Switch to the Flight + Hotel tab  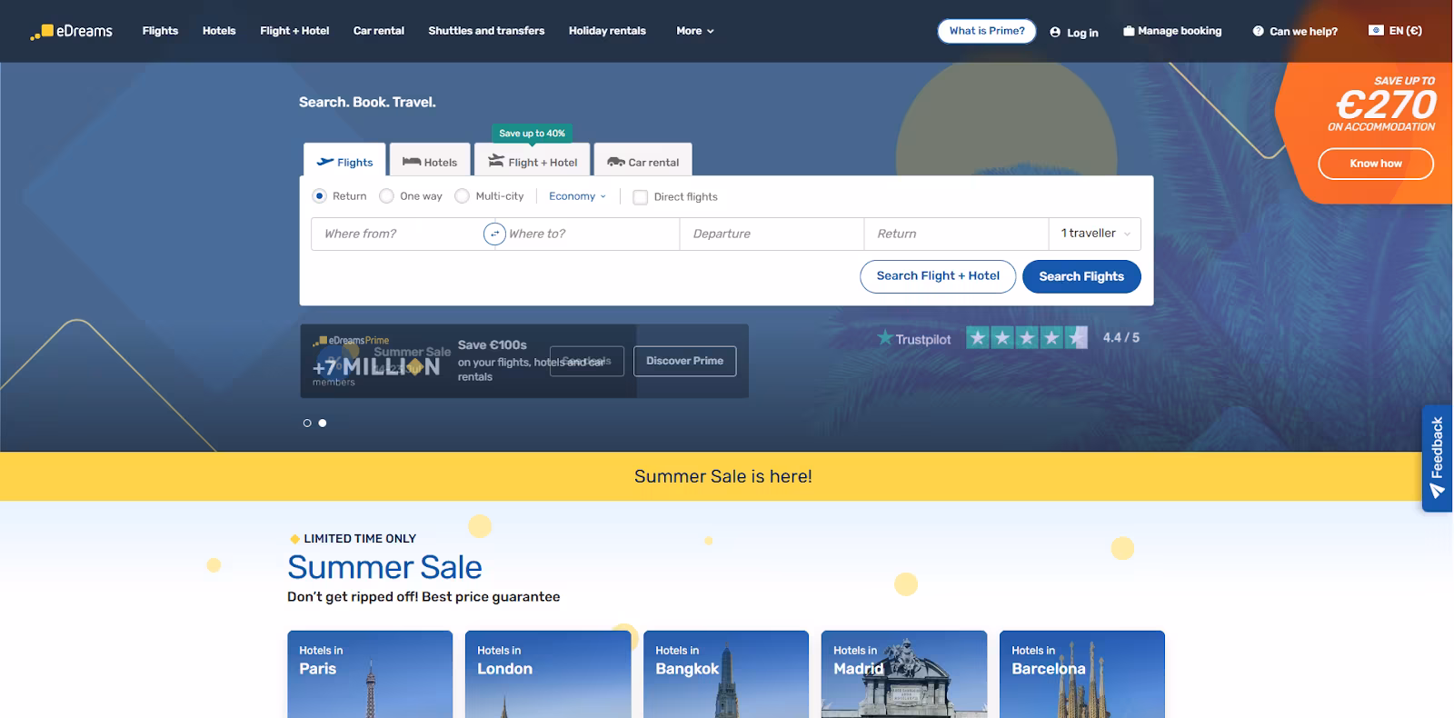tap(533, 160)
